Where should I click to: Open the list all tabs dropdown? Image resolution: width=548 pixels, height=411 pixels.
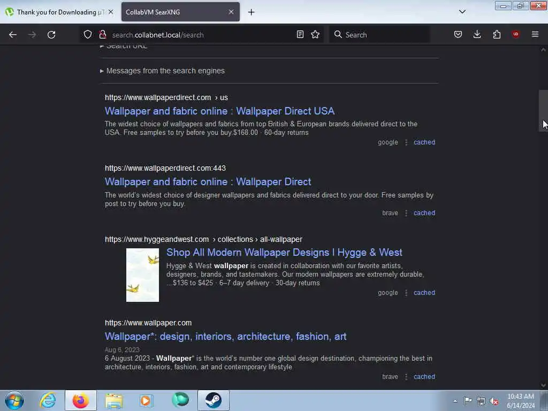pos(462,12)
